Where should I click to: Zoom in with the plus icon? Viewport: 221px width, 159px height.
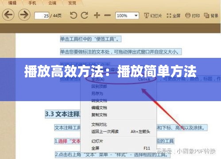pos(97,15)
